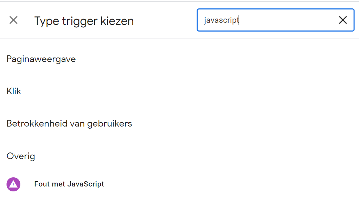Screen dimensions: 359x197
Task: Click the Paginaweergave category heading
Action: point(41,59)
